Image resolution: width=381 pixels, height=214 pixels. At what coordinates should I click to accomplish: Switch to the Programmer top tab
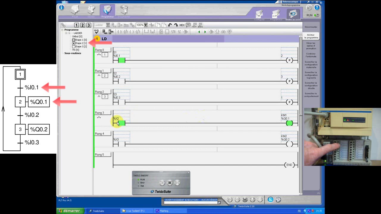click(107, 11)
